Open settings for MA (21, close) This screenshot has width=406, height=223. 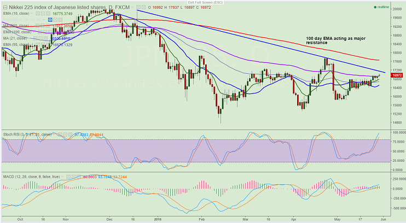tap(40, 38)
